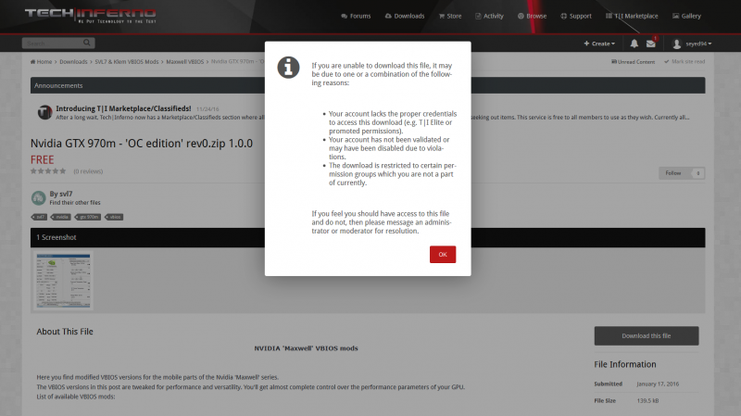The image size is (741, 416).
Task: Open the Downloads menu
Action: [x=405, y=16]
